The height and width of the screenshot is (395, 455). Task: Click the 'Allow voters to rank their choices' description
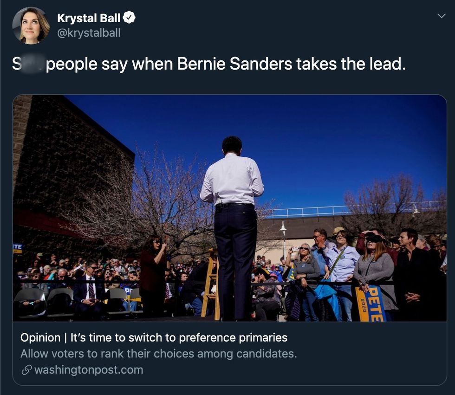tap(158, 354)
